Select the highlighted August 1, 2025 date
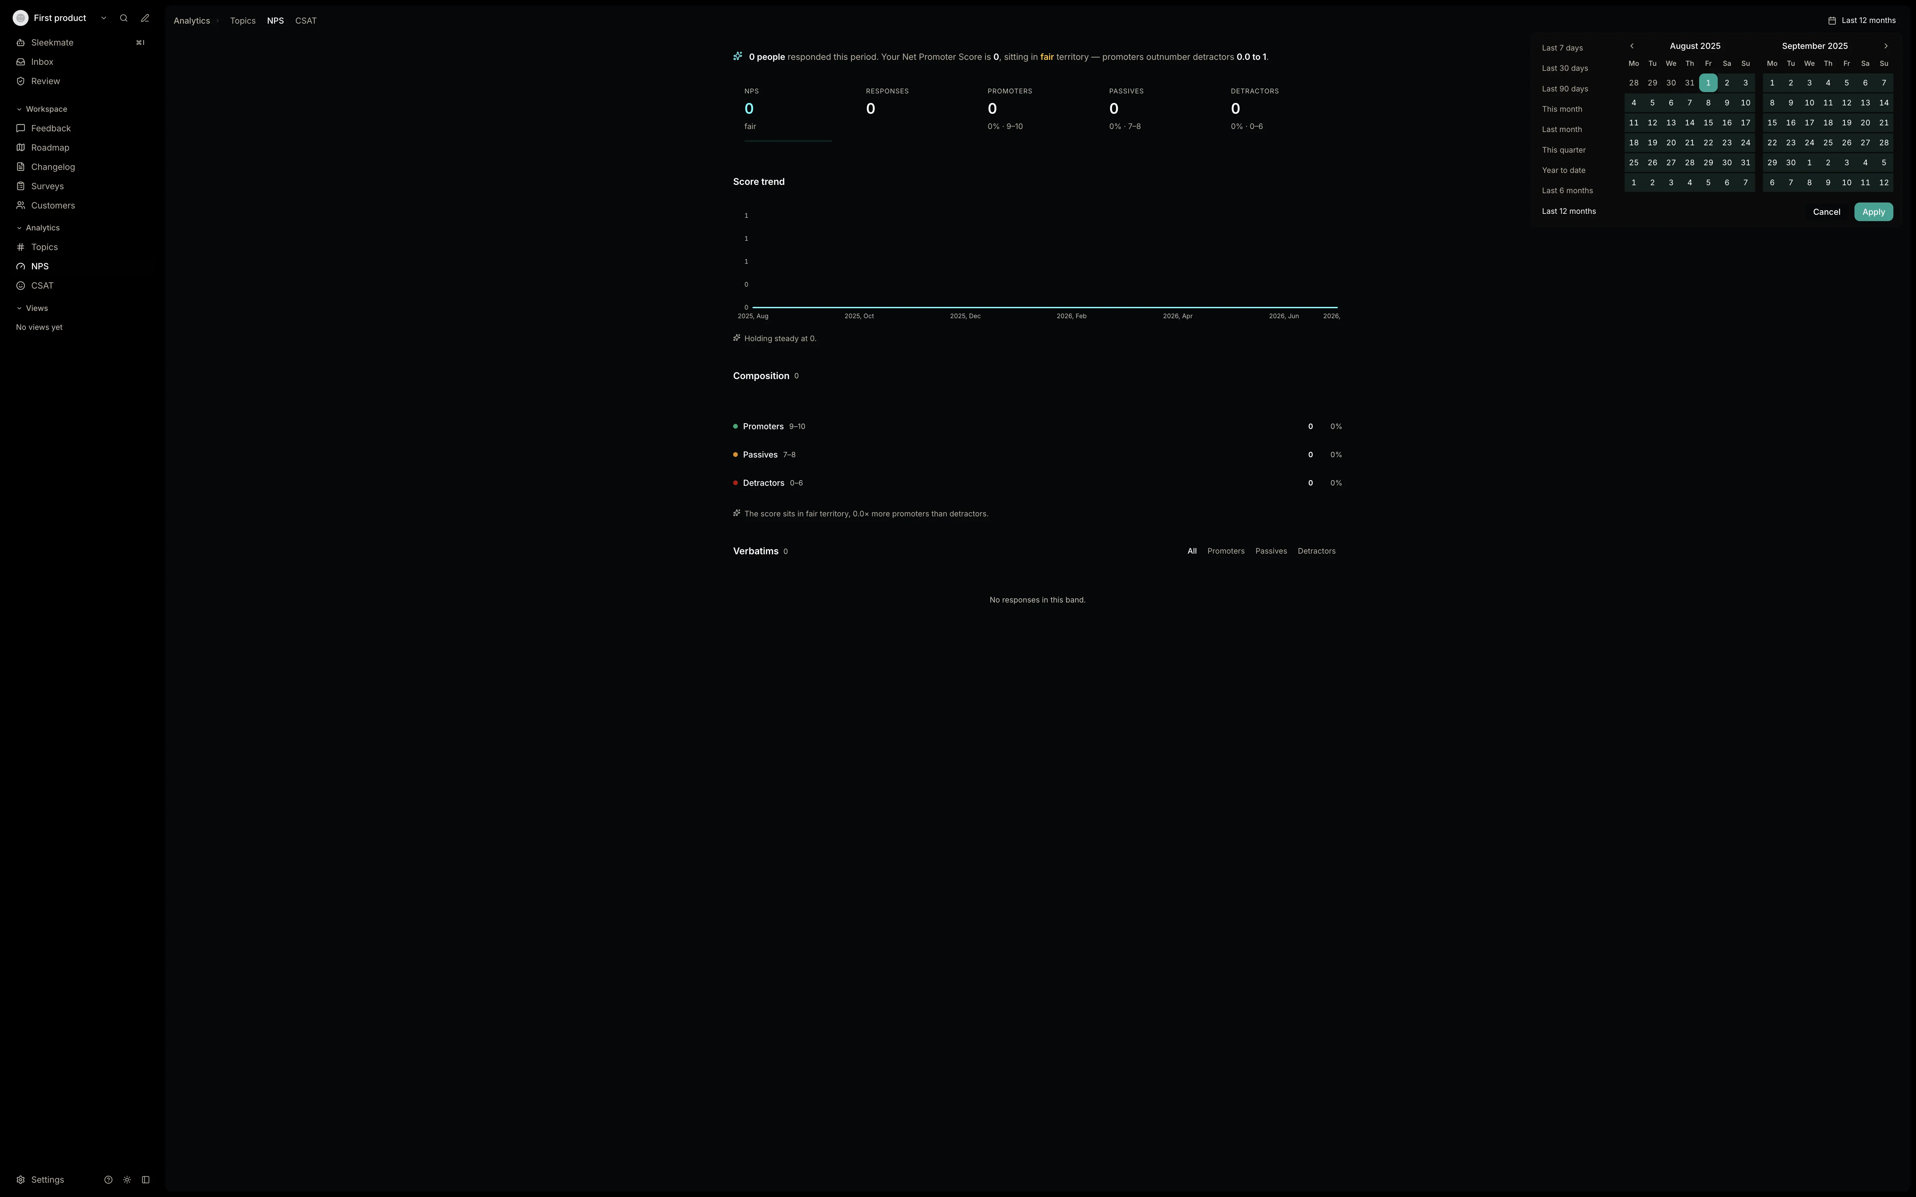This screenshot has width=1916, height=1197. coord(1708,83)
